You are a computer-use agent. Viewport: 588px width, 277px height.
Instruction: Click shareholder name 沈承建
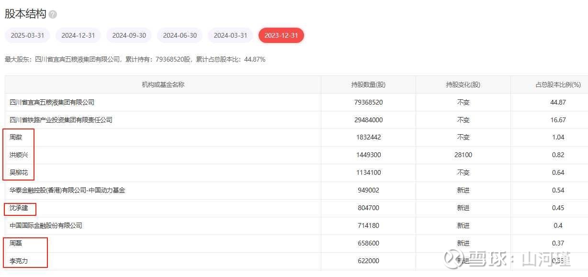point(19,208)
